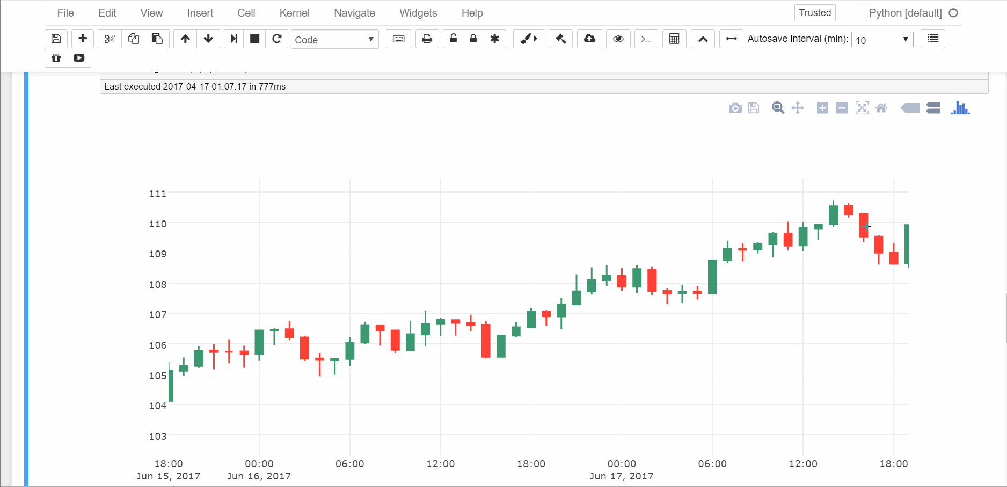Click the Last executed timestamp text
The width and height of the screenshot is (1007, 487).
tap(195, 86)
